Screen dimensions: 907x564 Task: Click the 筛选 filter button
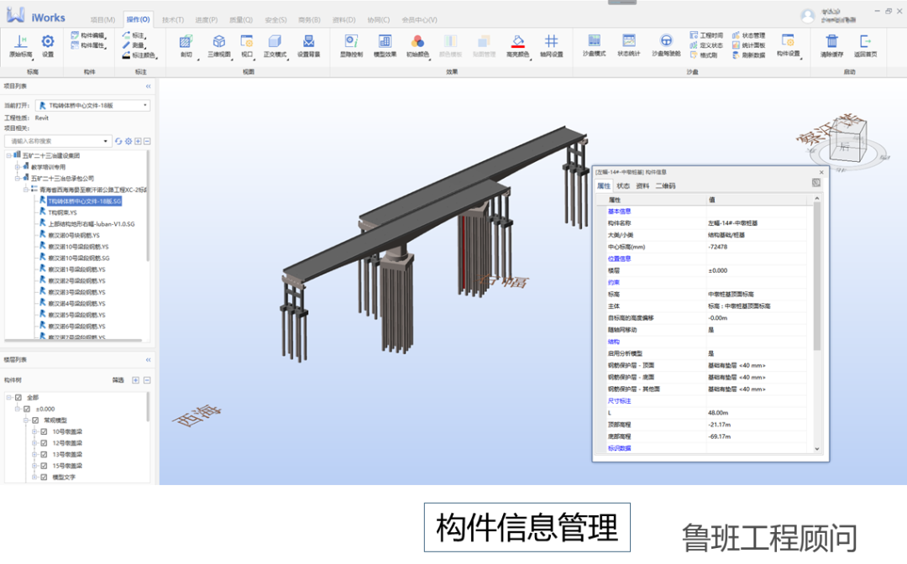[118, 380]
